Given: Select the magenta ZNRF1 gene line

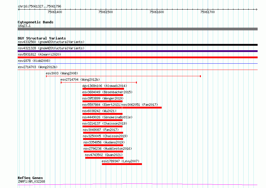Looking at the screenshot, I should [x=137, y=184].
